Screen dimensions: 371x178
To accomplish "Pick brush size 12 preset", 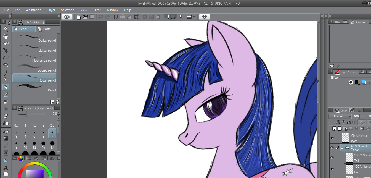I will (x=34, y=145).
